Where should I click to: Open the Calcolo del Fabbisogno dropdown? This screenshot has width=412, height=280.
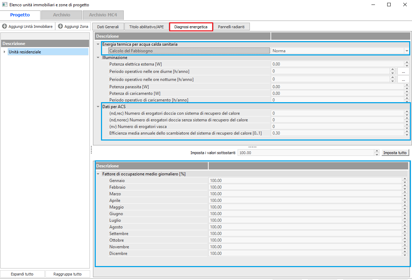tap(406, 51)
